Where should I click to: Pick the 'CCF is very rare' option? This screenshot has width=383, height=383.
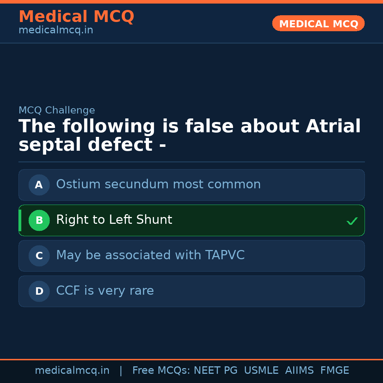(x=105, y=291)
